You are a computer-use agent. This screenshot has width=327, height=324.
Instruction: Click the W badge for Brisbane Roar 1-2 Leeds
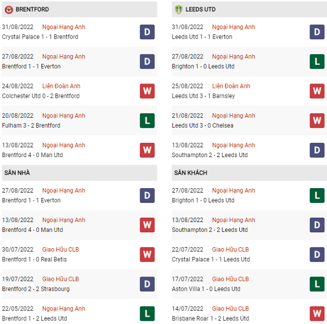click(317, 314)
